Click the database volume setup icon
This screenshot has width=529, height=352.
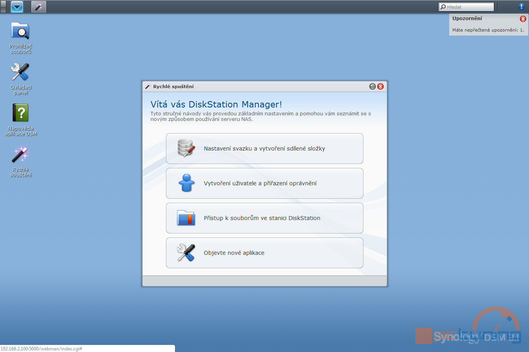coord(186,148)
